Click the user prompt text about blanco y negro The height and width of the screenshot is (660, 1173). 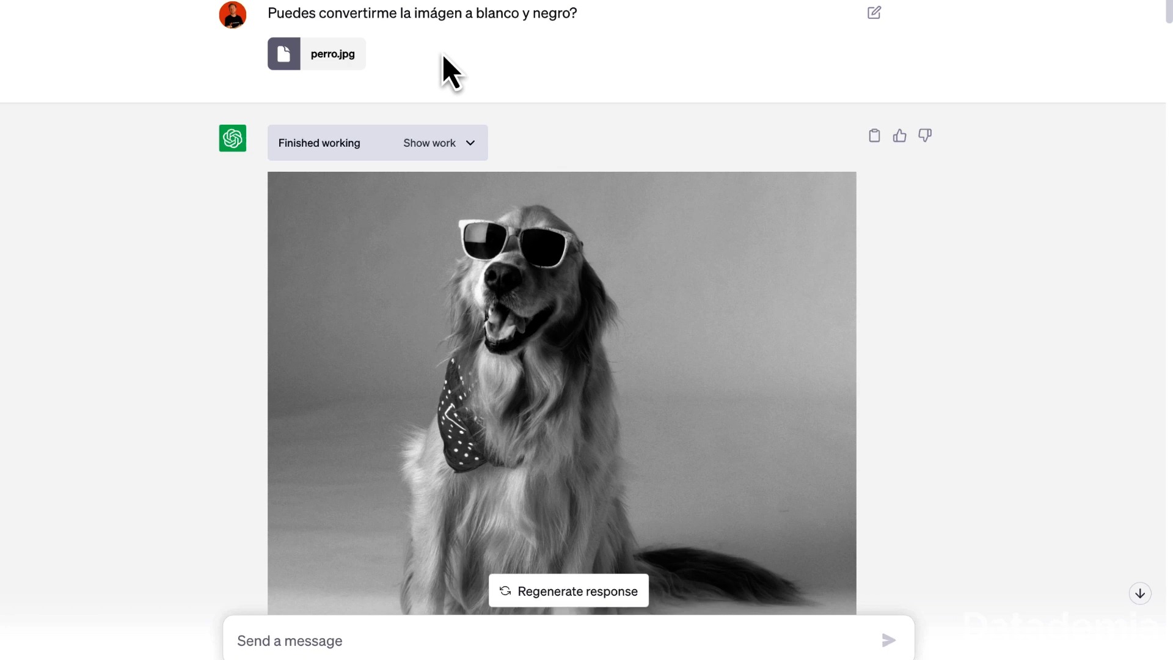pos(422,13)
